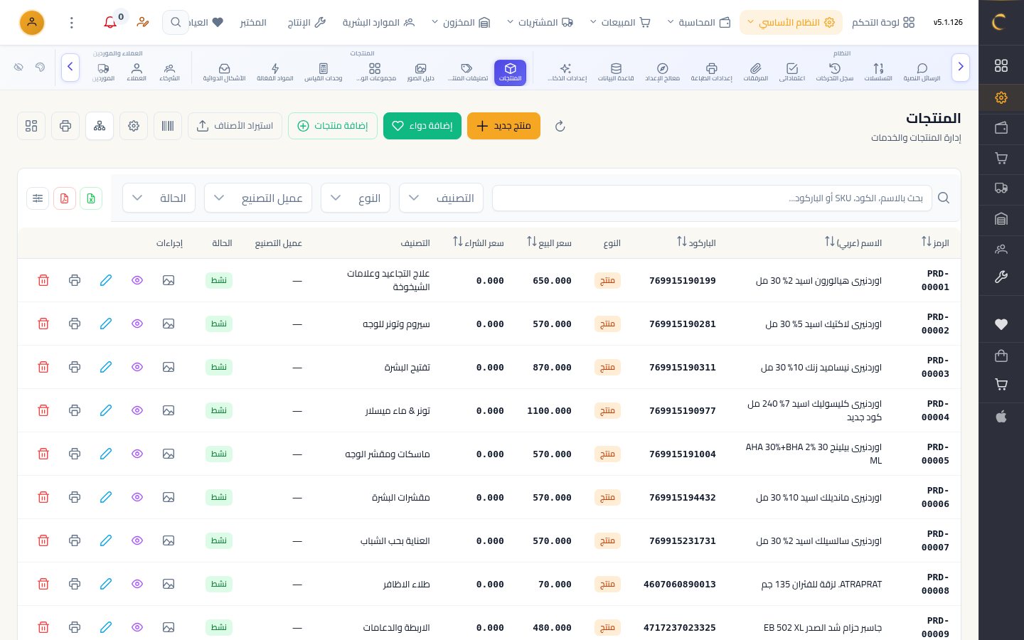Screen dimensions: 1024x640
Task: Expand the المحاسبة menu
Action: (699, 23)
